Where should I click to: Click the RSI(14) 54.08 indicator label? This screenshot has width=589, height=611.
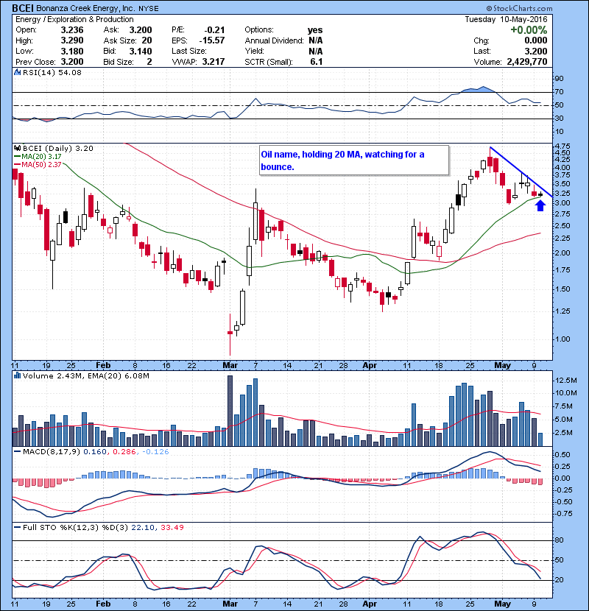tap(52, 72)
